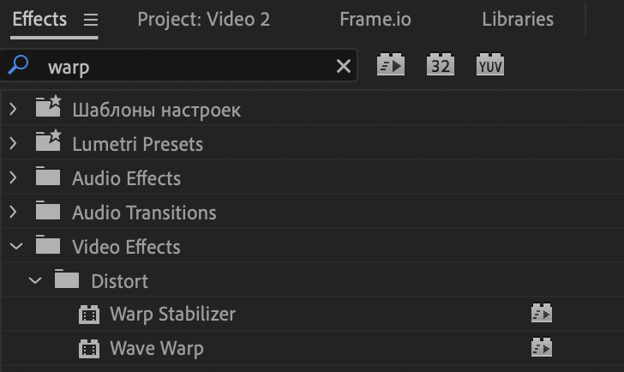Toggle the 32-bit Color effects filter

(441, 64)
